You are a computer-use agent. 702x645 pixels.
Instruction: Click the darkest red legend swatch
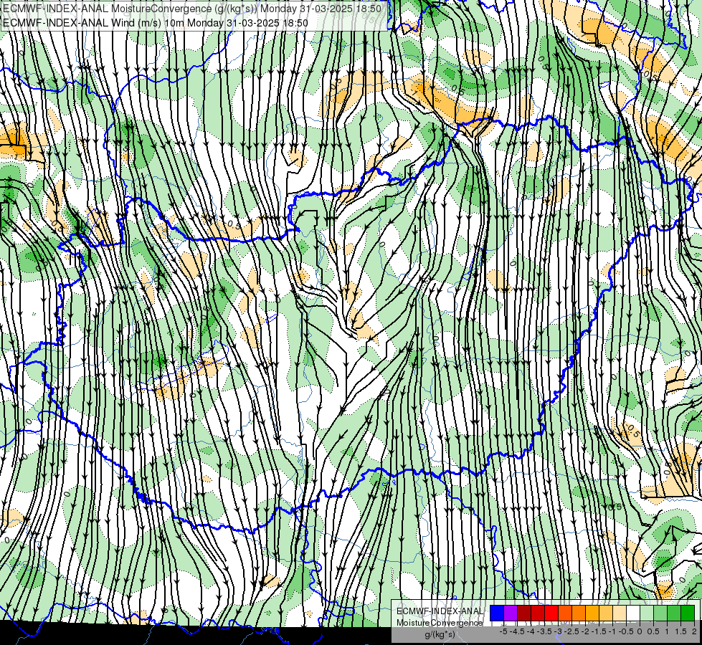point(524,613)
